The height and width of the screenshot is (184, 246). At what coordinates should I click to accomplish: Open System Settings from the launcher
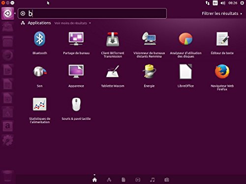7,140
